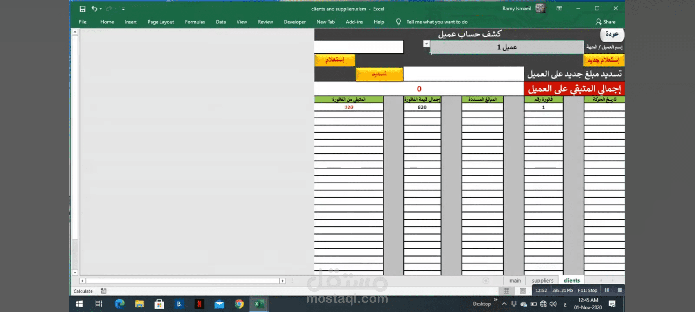Switch to the View tab

(242, 22)
